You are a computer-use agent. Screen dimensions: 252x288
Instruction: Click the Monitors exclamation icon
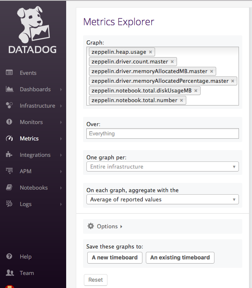pyautogui.click(x=9, y=122)
